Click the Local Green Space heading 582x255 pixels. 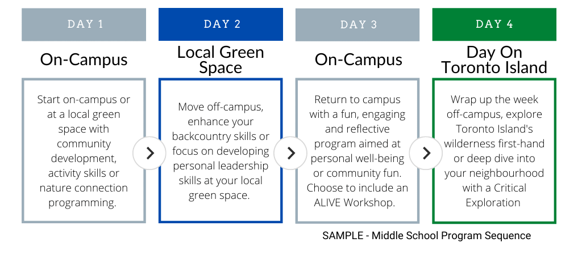[221, 59]
